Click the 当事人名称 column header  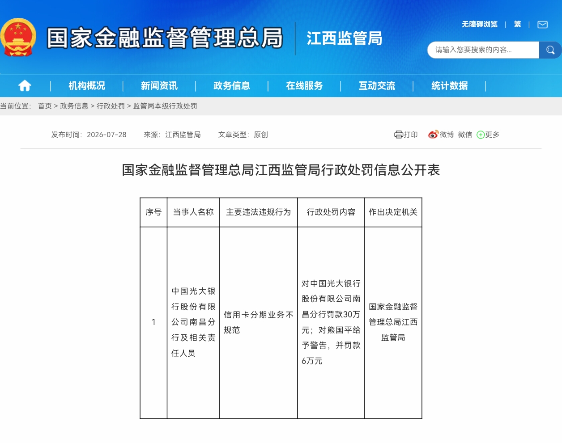193,212
